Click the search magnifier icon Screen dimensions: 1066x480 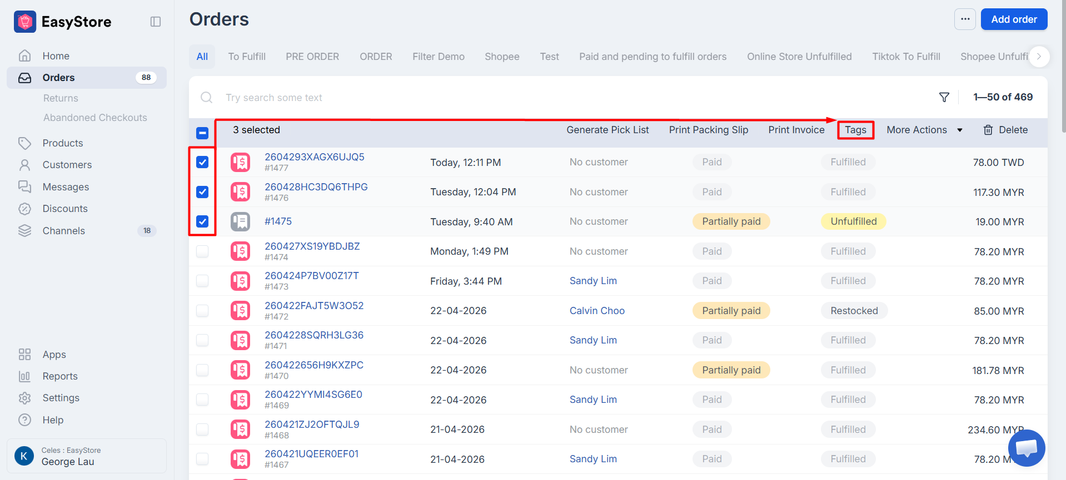[206, 98]
